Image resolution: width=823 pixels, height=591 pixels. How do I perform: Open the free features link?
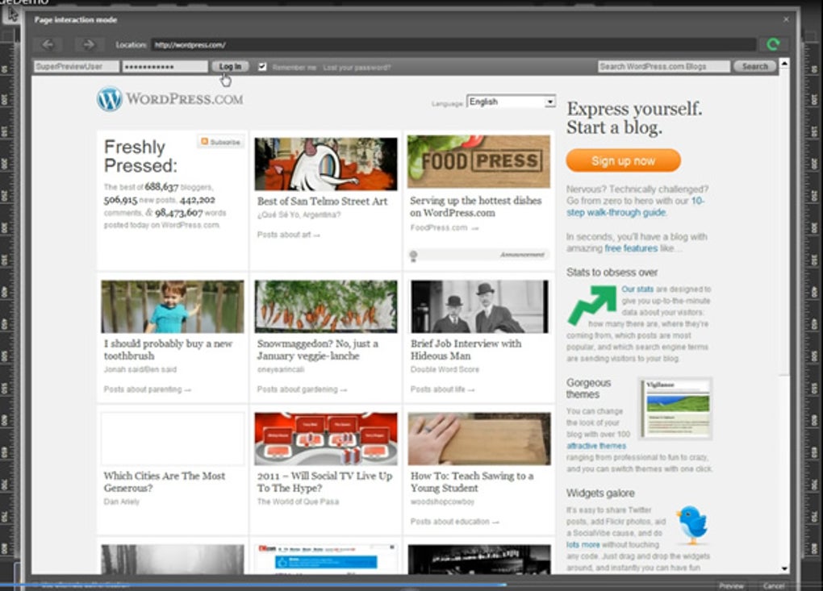(631, 248)
